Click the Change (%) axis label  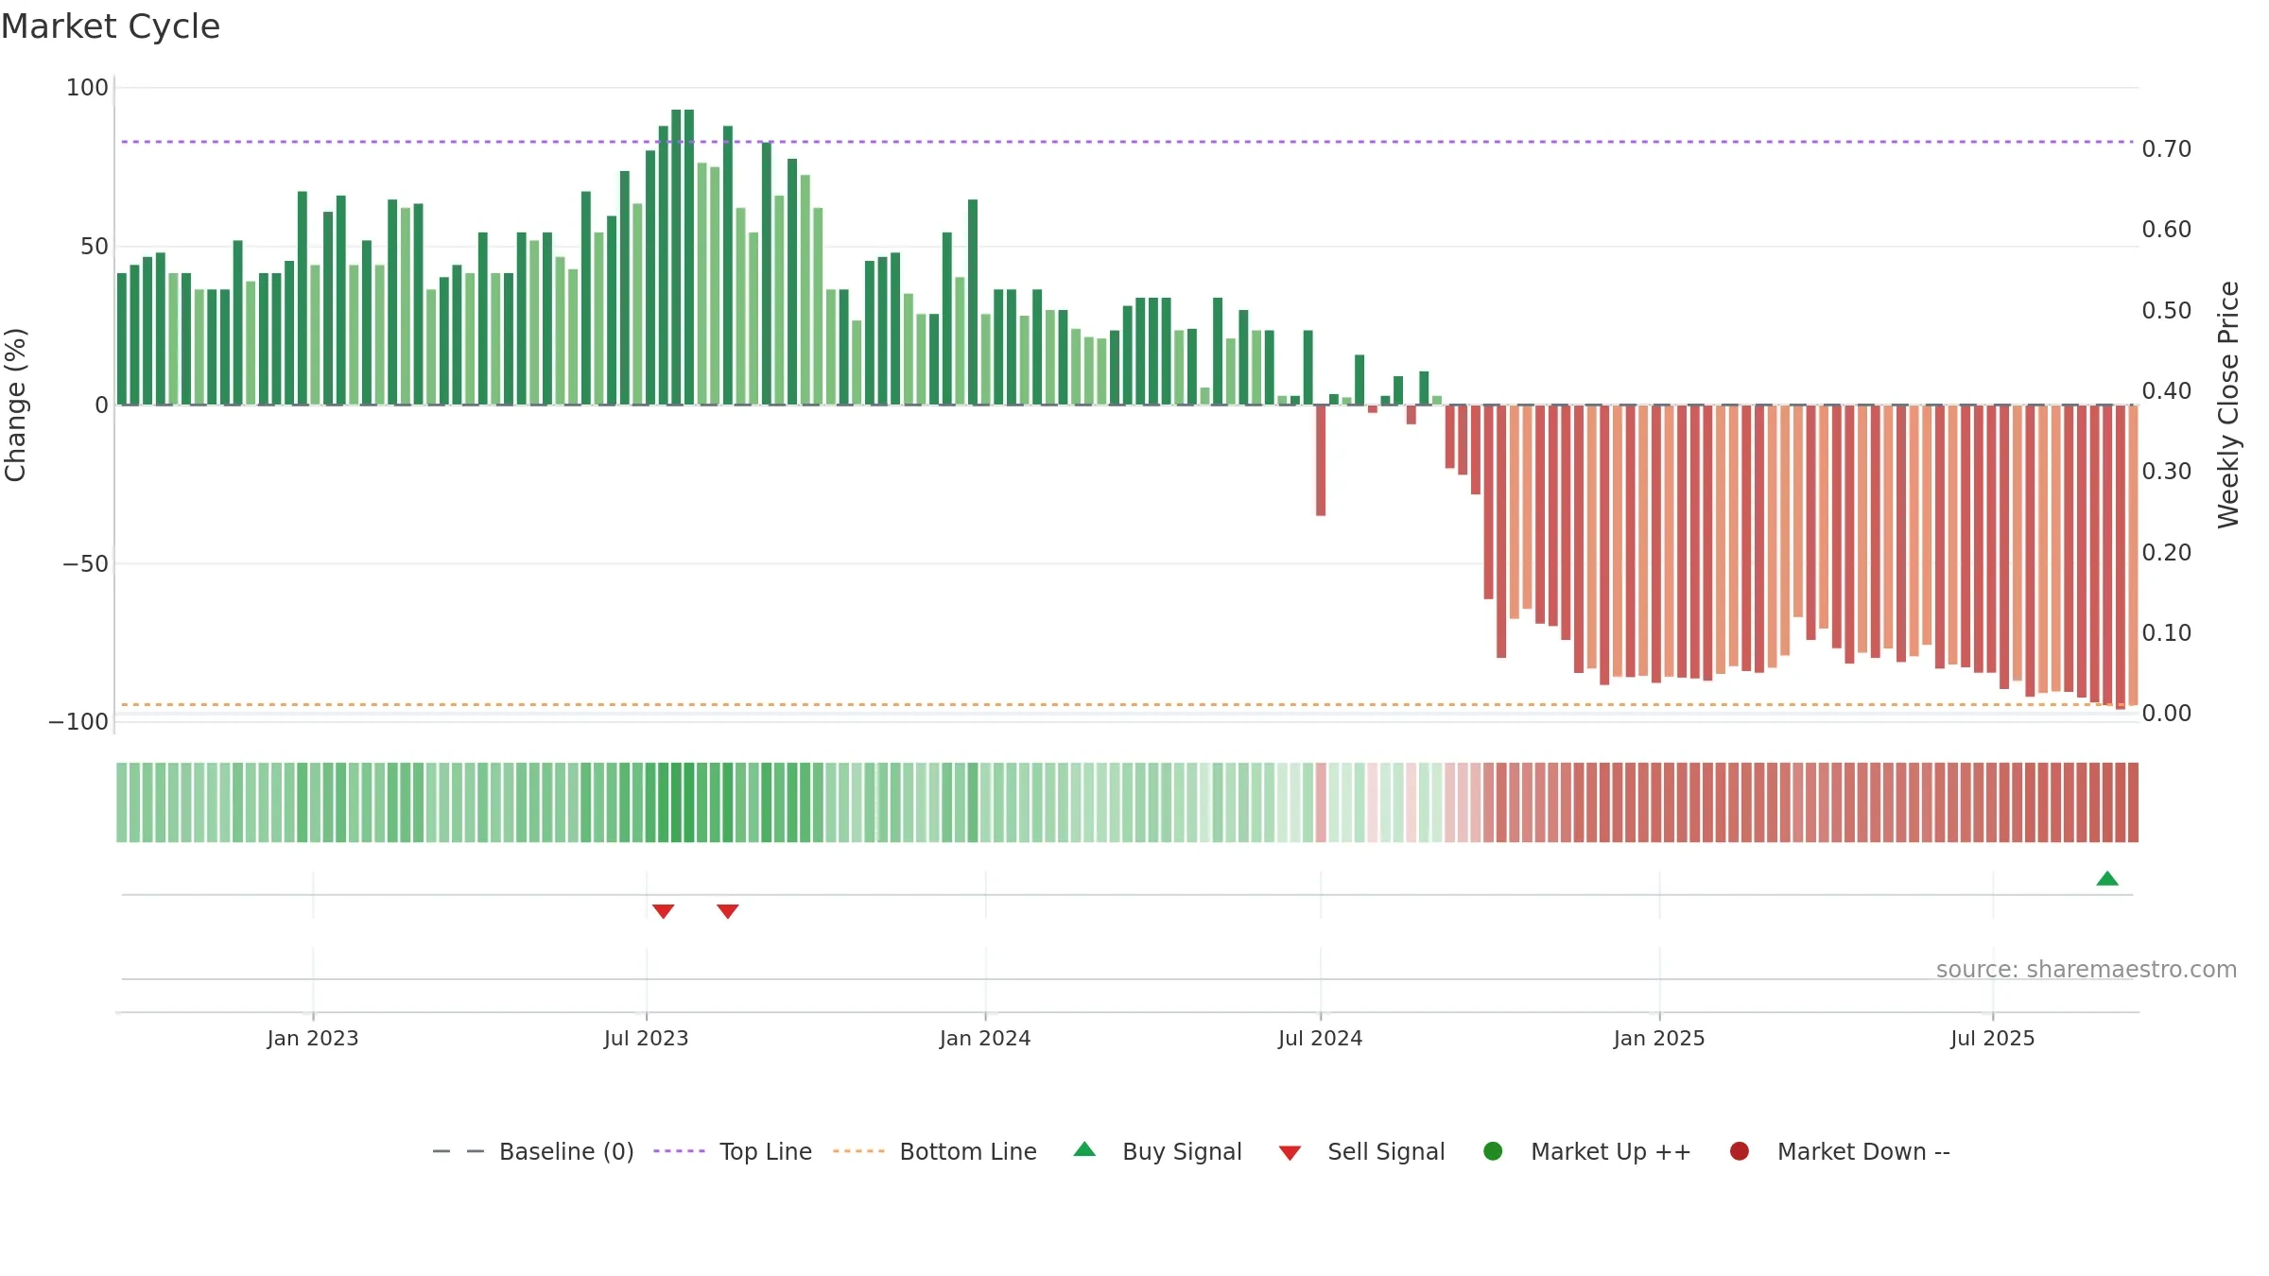pyautogui.click(x=15, y=405)
